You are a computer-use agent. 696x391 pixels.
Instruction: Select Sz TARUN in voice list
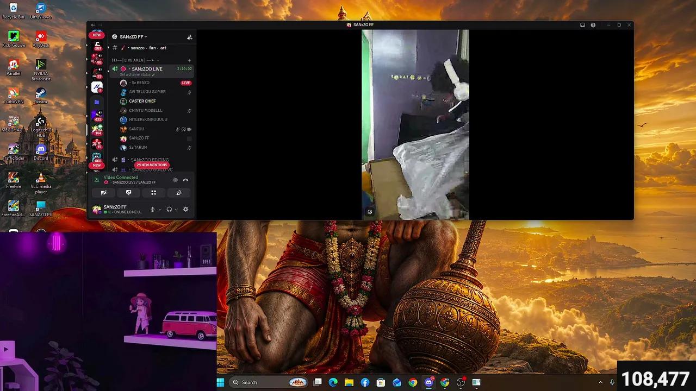pyautogui.click(x=138, y=148)
